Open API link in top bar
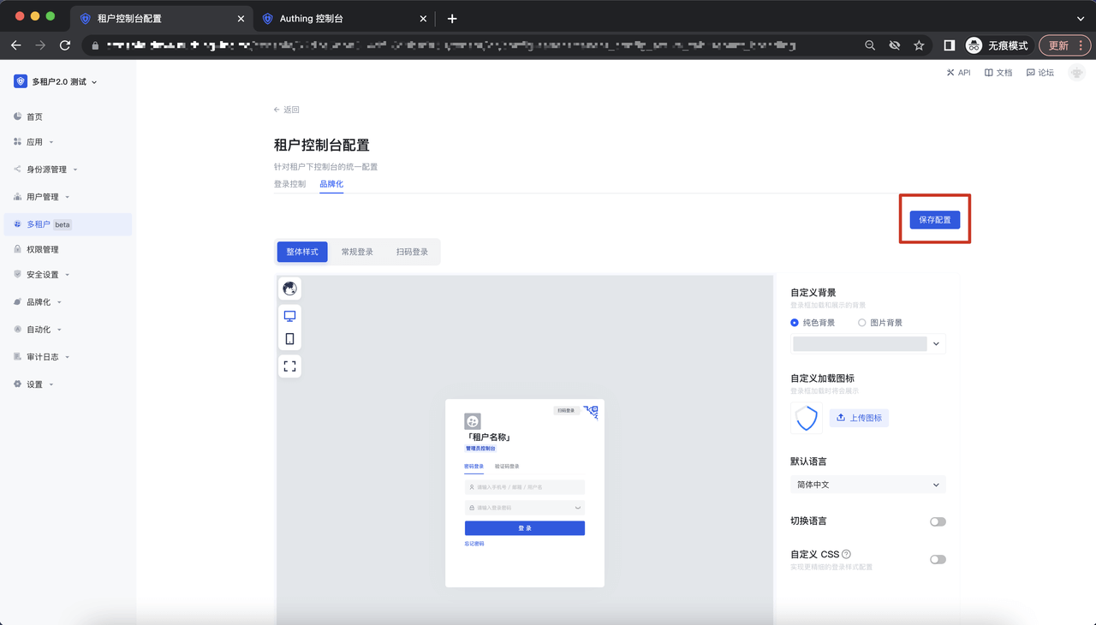Screen dimensions: 1096x625 [958, 73]
